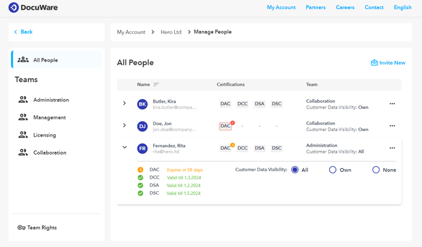Open the My Account menu item
This screenshot has height=247, width=422.
281,7
